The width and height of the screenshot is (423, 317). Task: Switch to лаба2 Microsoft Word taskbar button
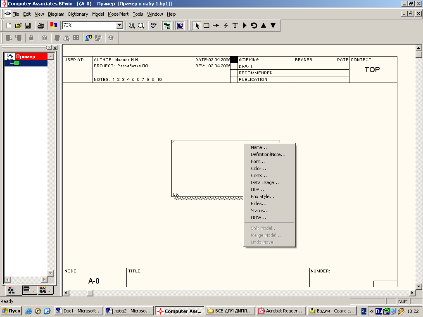128,311
